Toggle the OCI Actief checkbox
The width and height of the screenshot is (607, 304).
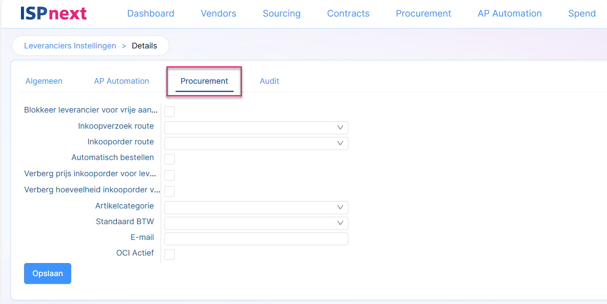point(169,255)
